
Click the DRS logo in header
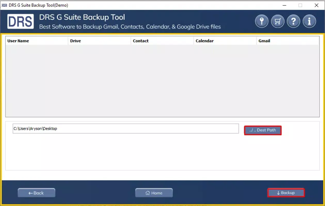[21, 22]
